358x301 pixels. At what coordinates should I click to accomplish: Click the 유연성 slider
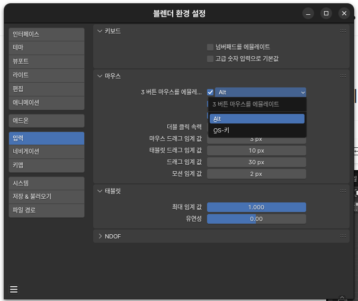(x=256, y=219)
